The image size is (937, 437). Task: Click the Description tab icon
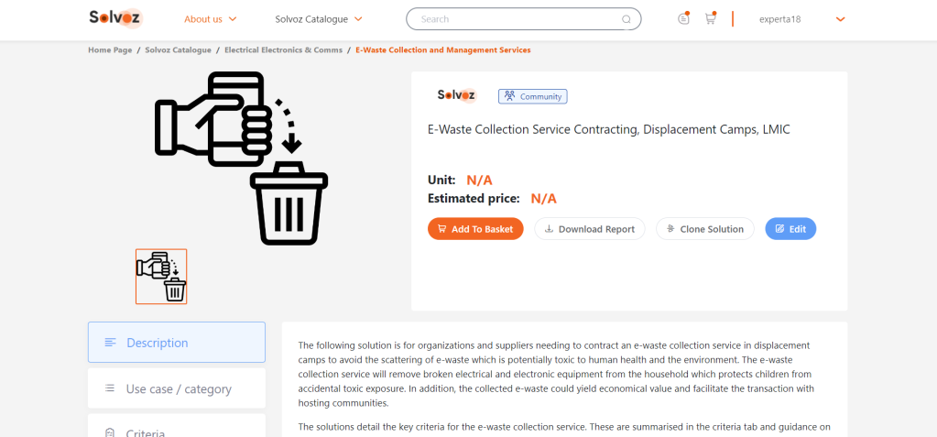click(110, 343)
